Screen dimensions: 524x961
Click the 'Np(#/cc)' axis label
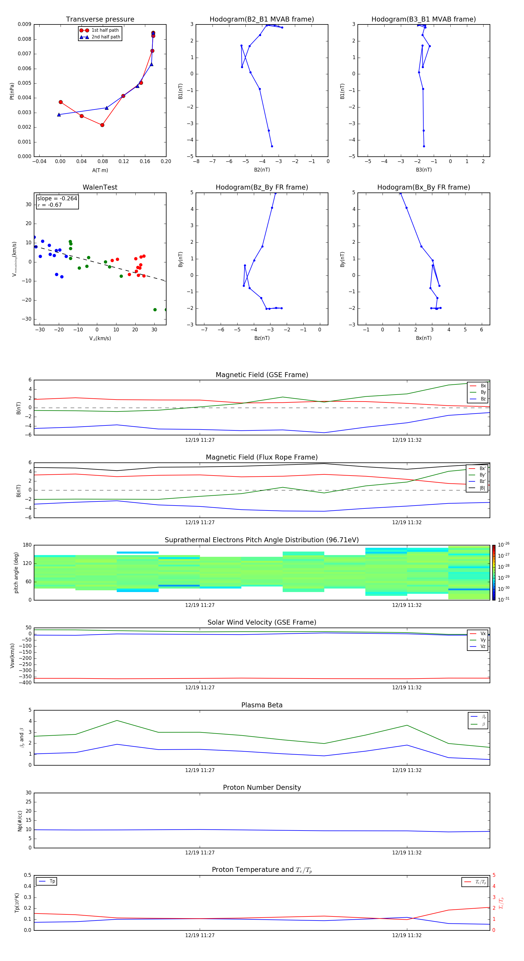click(x=20, y=821)
